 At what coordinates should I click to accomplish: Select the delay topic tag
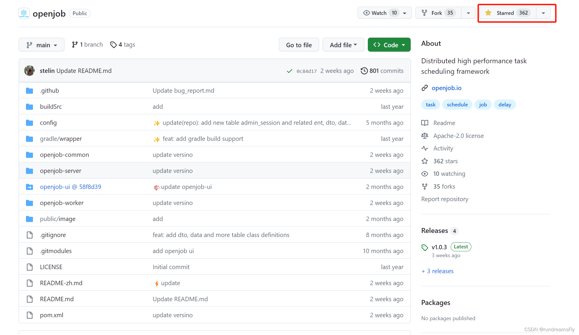[x=505, y=105]
